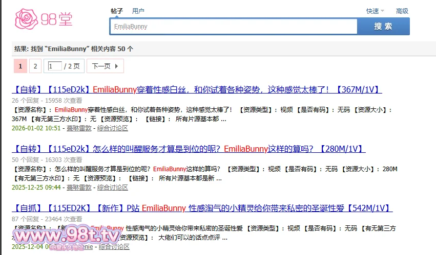The image size is (436, 255).
Task: Open the second result titled with 280M/1V
Action: (x=188, y=149)
